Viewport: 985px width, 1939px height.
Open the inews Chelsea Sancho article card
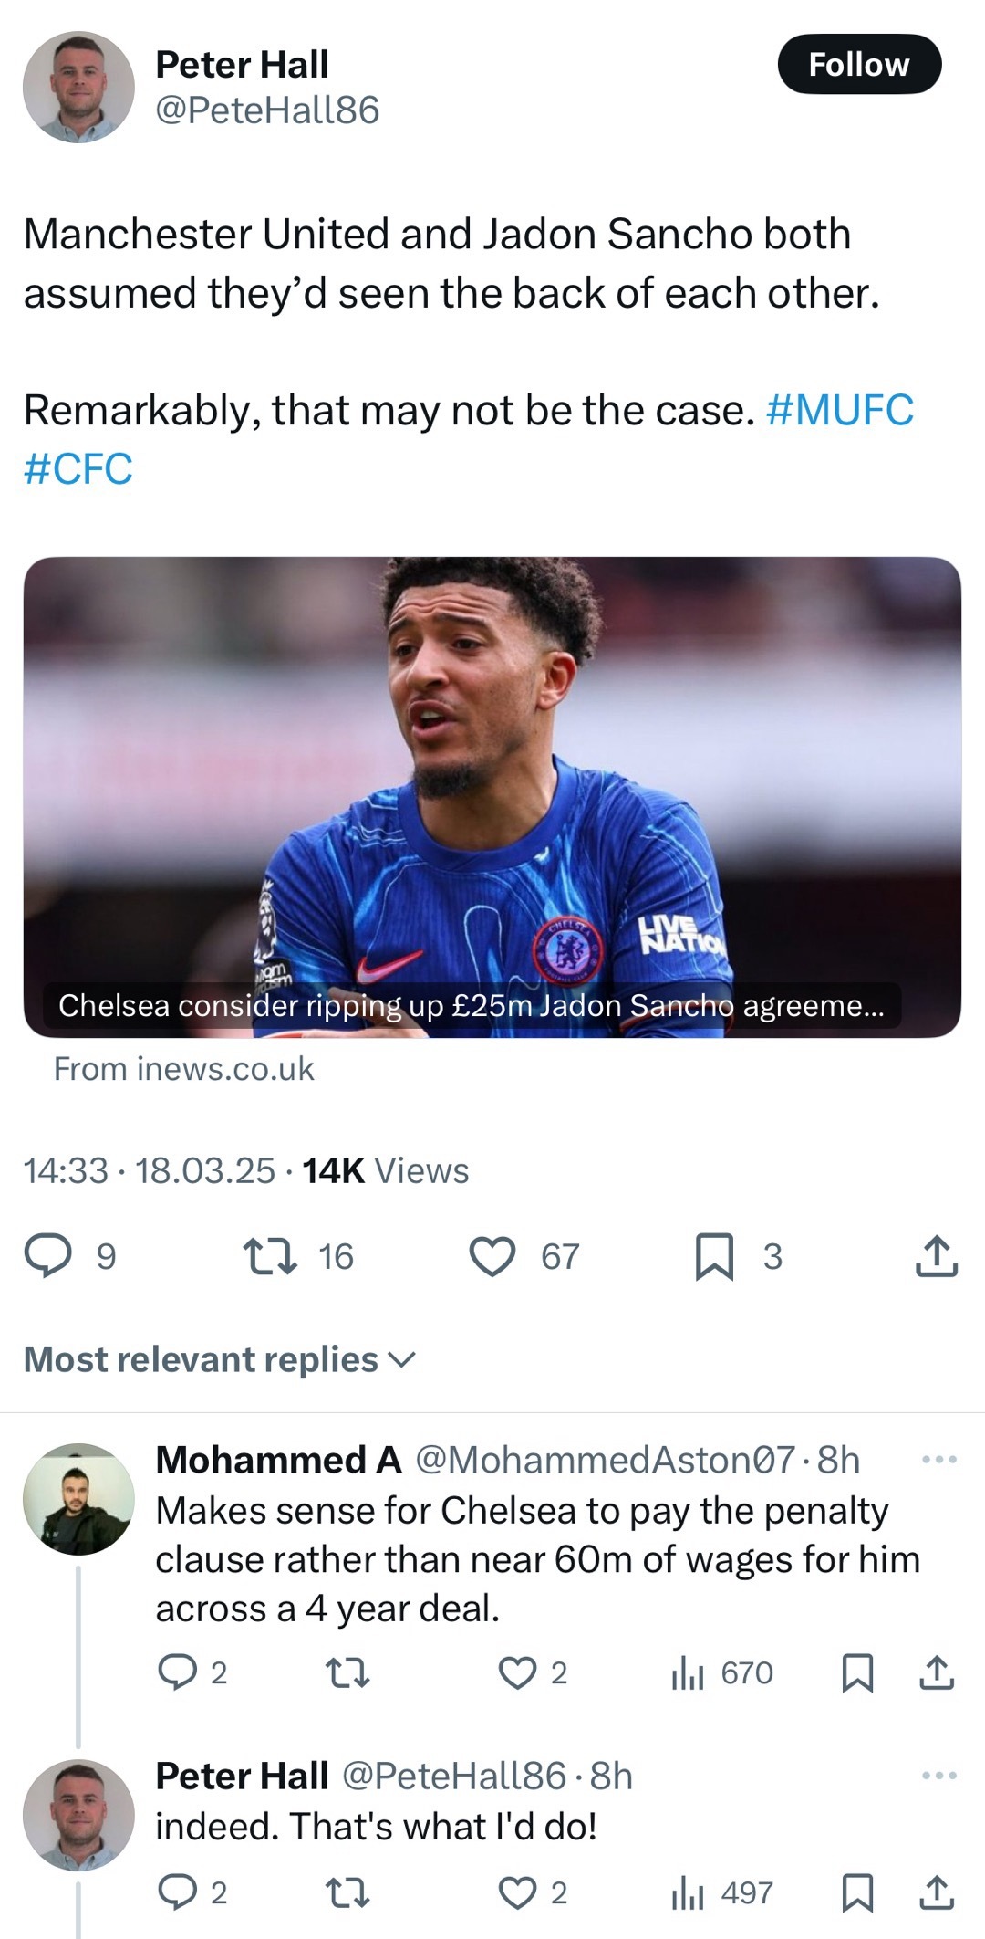coord(493,796)
